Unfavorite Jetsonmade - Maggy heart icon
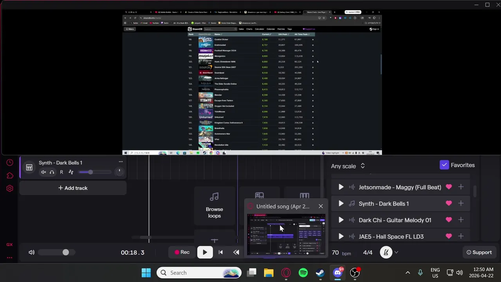 tap(449, 187)
